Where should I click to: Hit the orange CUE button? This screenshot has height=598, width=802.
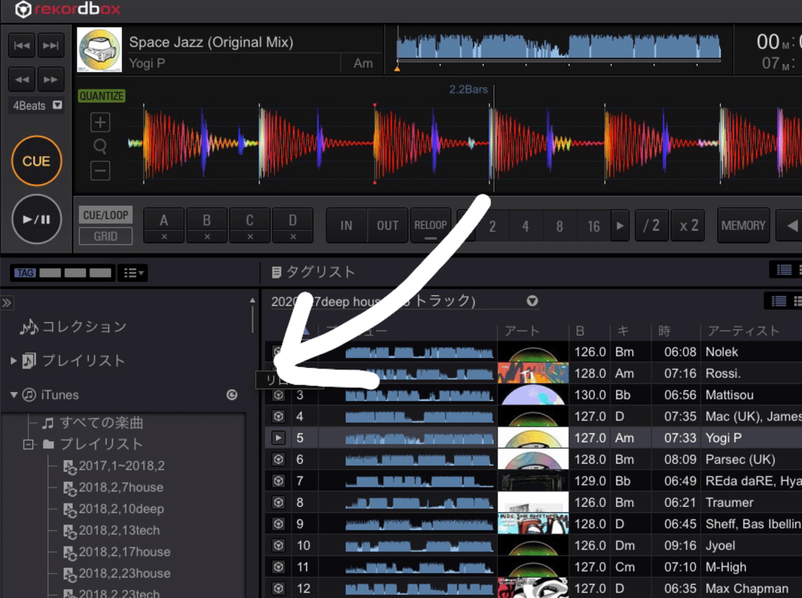pyautogui.click(x=36, y=161)
